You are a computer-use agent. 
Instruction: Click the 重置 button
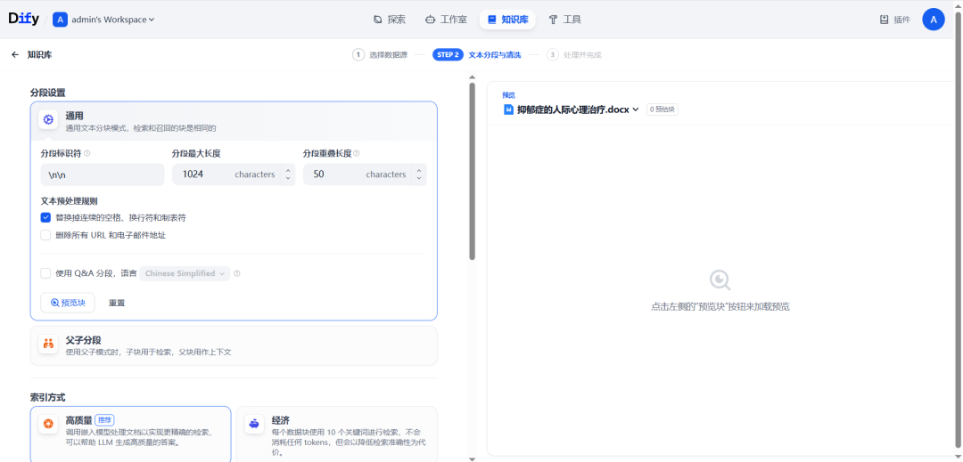117,303
